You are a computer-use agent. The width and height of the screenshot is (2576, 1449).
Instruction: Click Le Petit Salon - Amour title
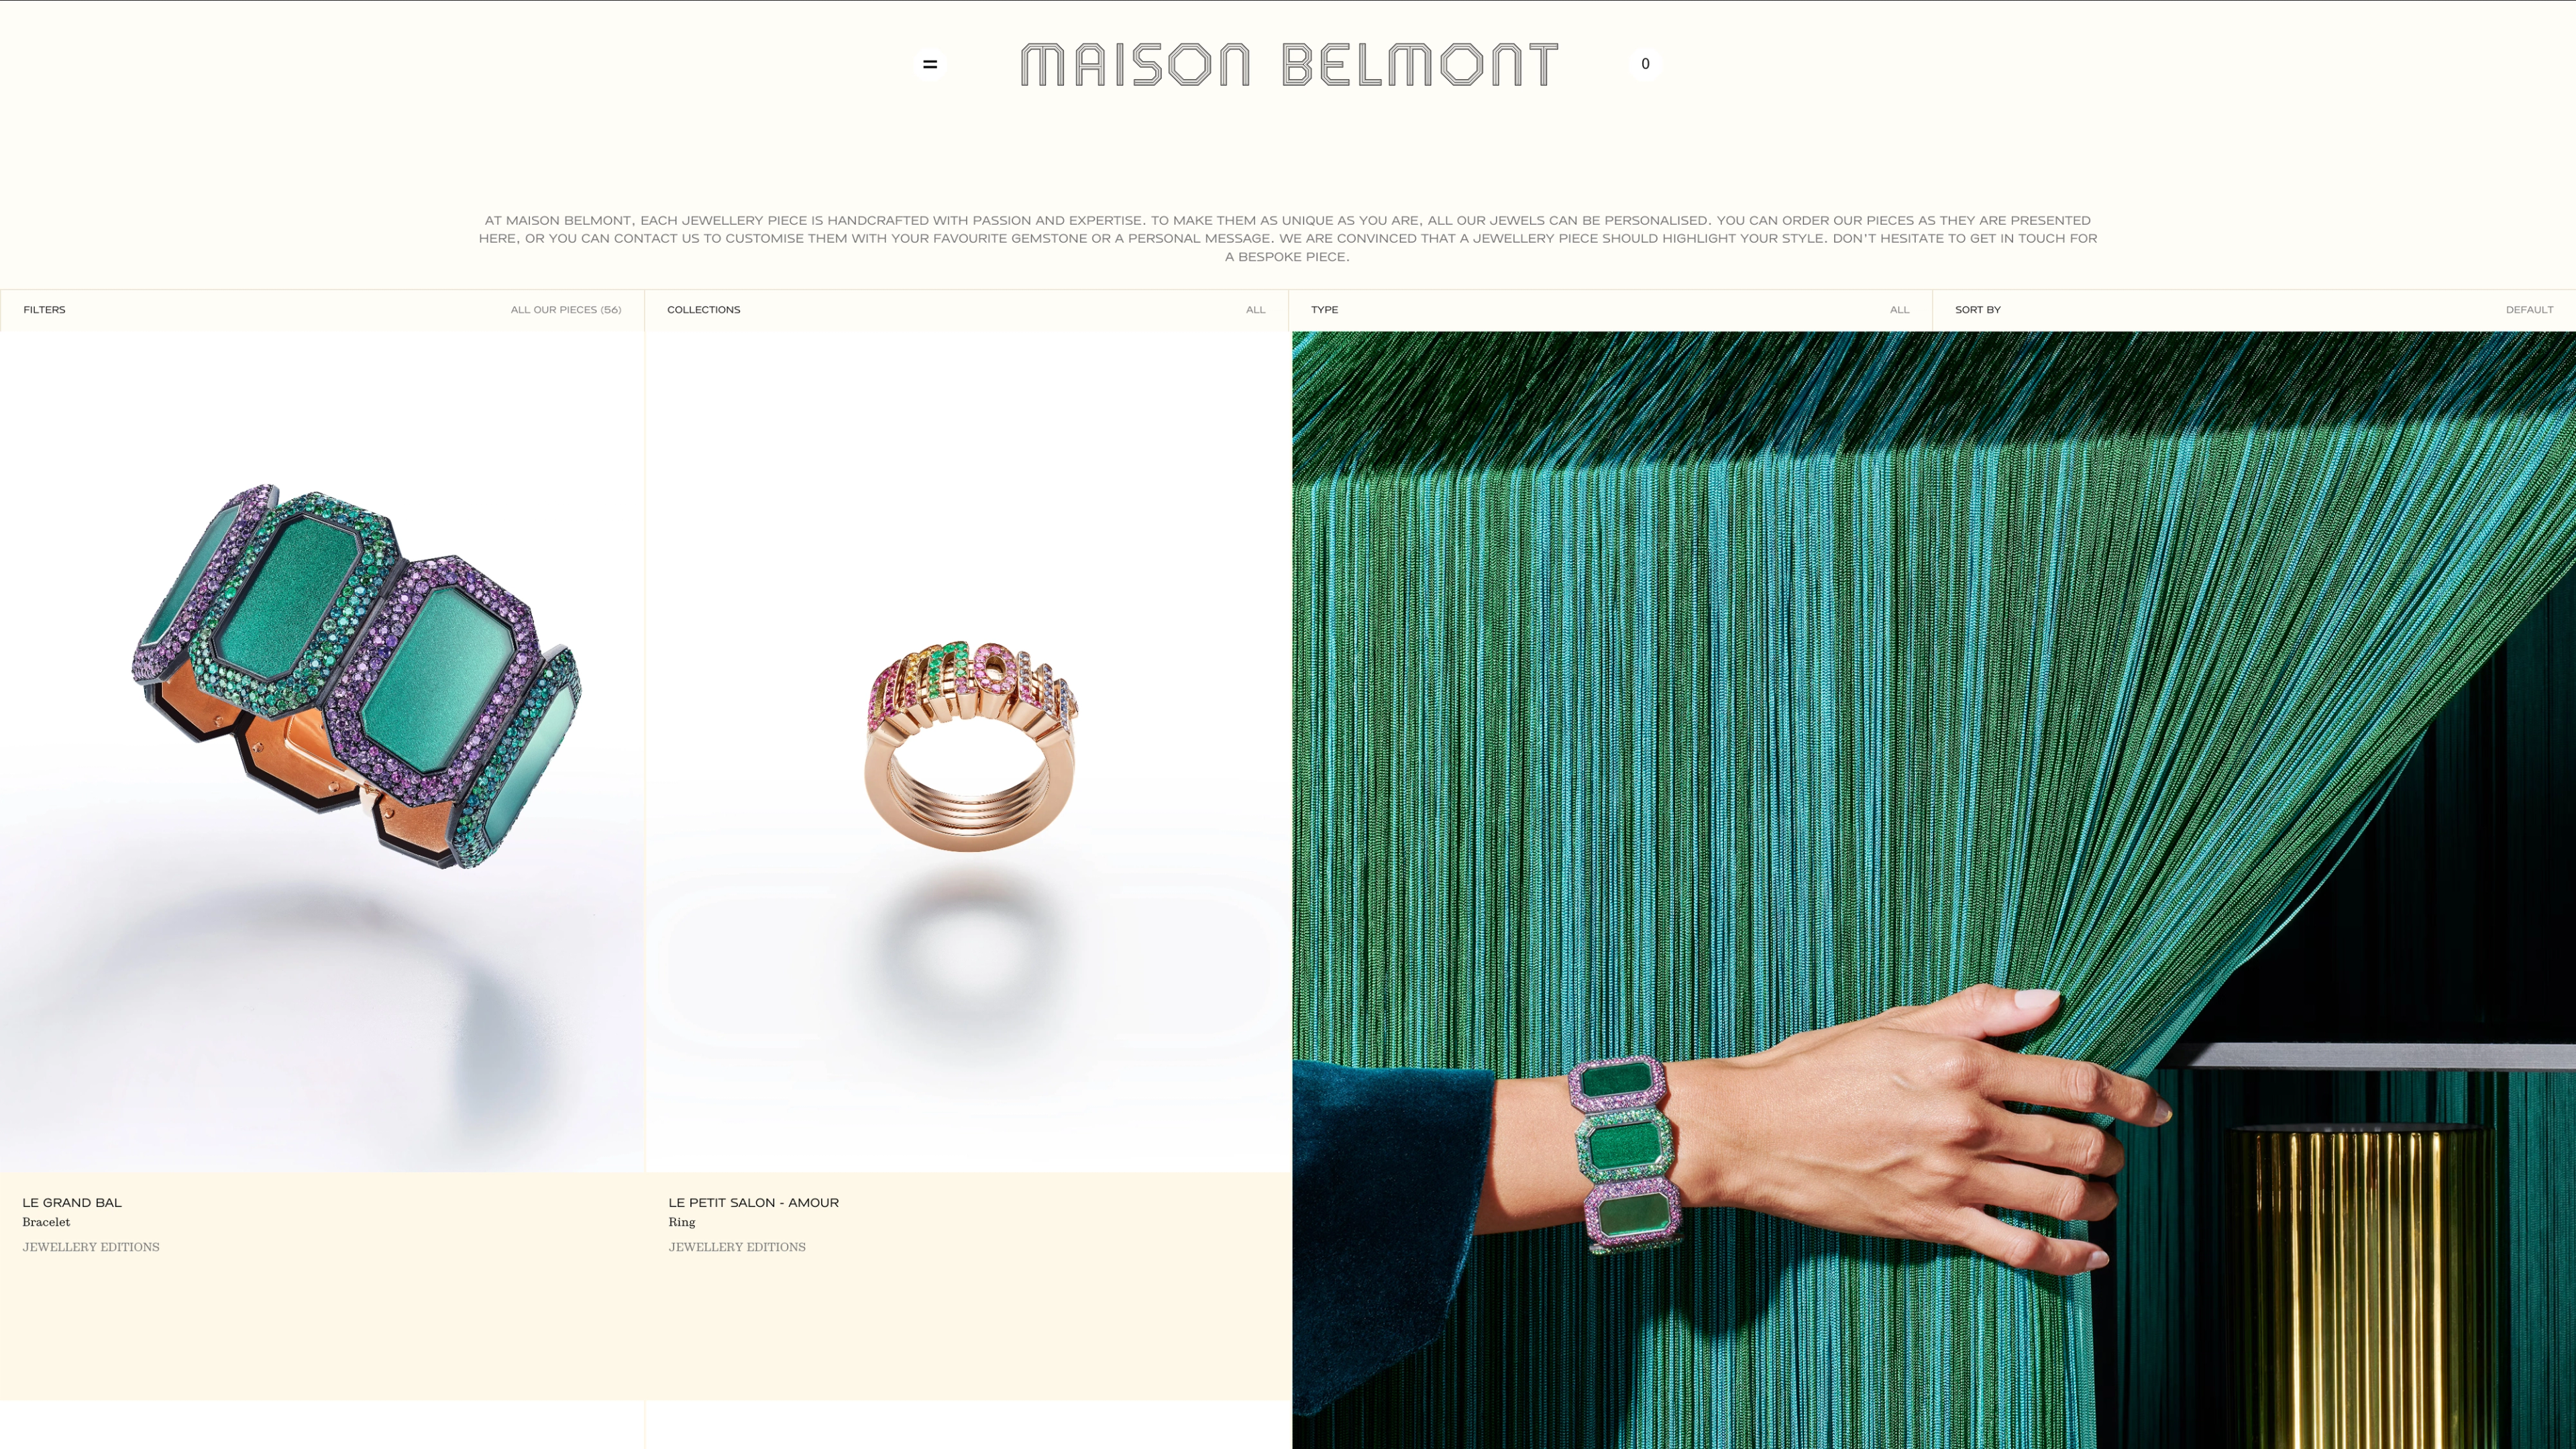point(754,1203)
